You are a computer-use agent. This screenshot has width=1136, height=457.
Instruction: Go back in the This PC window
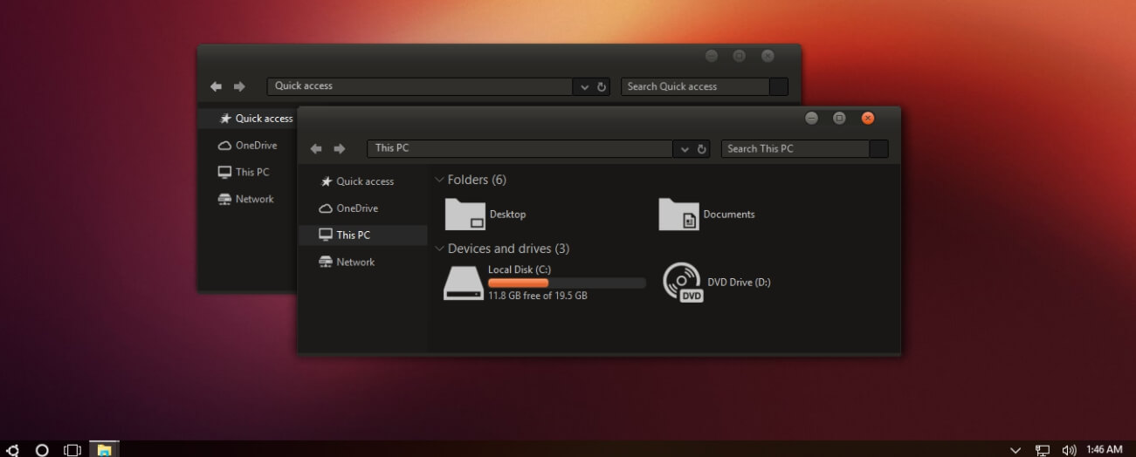tap(316, 149)
